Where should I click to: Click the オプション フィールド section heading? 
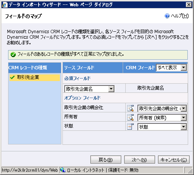point(82,98)
